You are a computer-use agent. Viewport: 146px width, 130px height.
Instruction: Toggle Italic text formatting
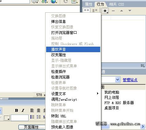click(x=23, y=111)
